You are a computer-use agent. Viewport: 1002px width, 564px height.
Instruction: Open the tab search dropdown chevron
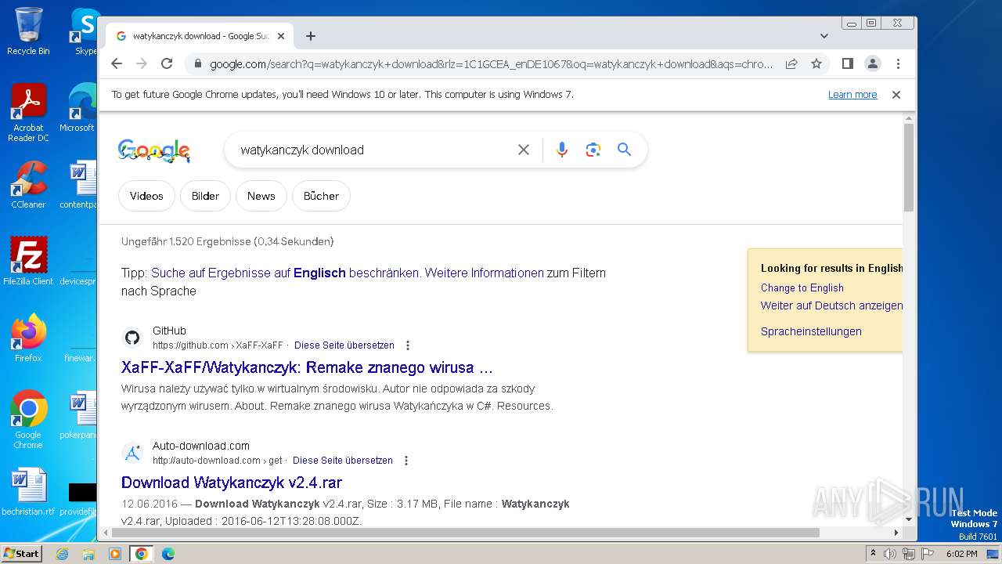tap(824, 36)
